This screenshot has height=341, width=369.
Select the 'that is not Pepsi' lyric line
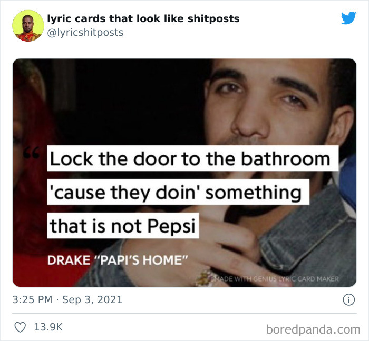123,226
